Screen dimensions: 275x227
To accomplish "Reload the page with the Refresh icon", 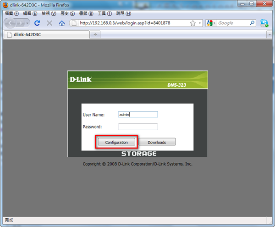I will click(37, 23).
